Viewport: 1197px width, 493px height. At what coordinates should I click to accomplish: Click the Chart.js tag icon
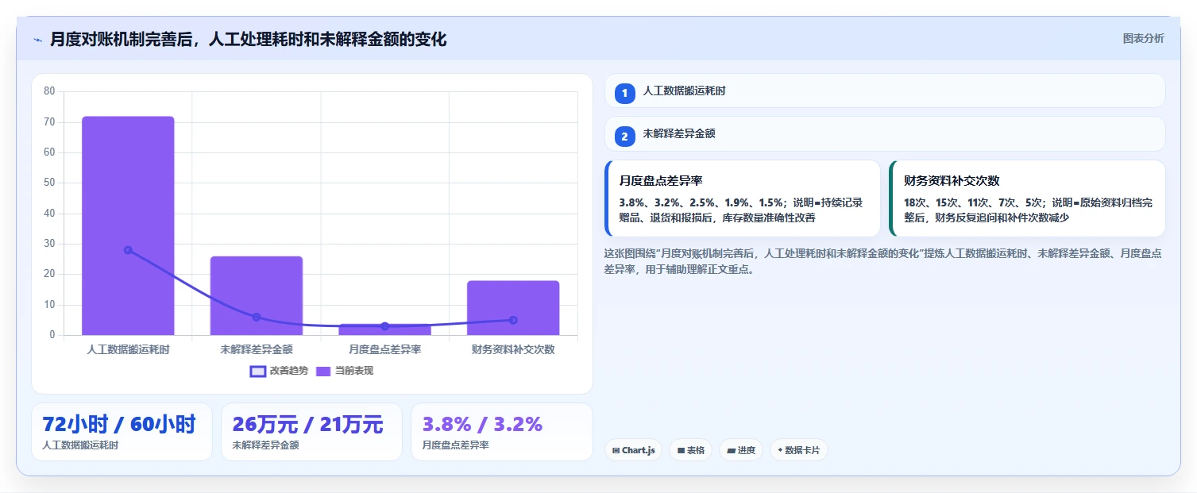click(x=616, y=451)
